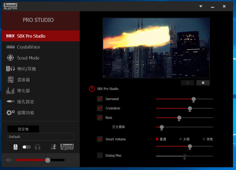Image resolution: width=236 pixels, height=170 pixels.
Task: Toggle the SBX Pro Studio power button
Action: click(x=92, y=89)
